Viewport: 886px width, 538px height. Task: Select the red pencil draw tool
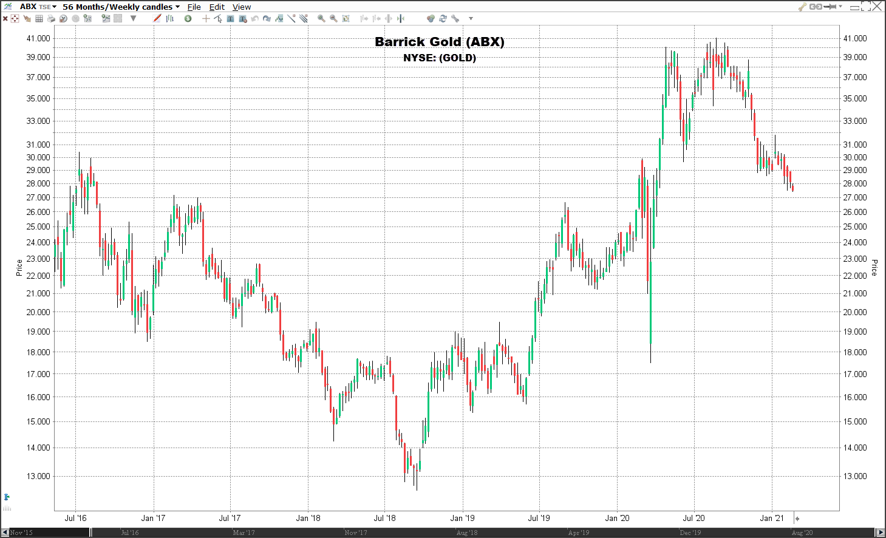(157, 19)
